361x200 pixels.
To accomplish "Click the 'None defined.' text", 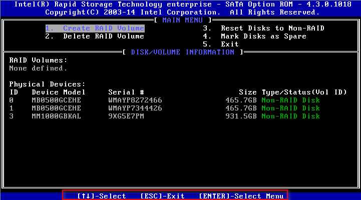I will 38,68.
